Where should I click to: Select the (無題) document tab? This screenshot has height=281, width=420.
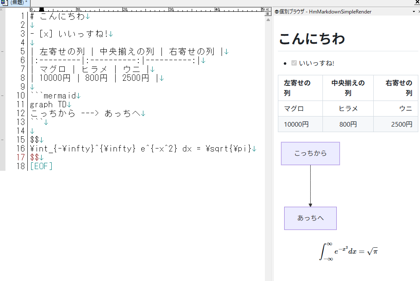[x=15, y=3]
